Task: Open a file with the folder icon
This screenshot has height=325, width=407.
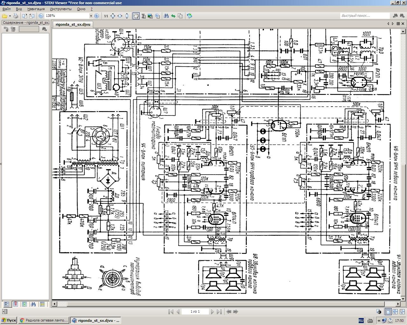Action: 5,16
